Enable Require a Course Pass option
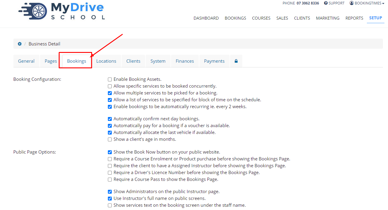The width and height of the screenshot is (388, 210). tap(110, 179)
